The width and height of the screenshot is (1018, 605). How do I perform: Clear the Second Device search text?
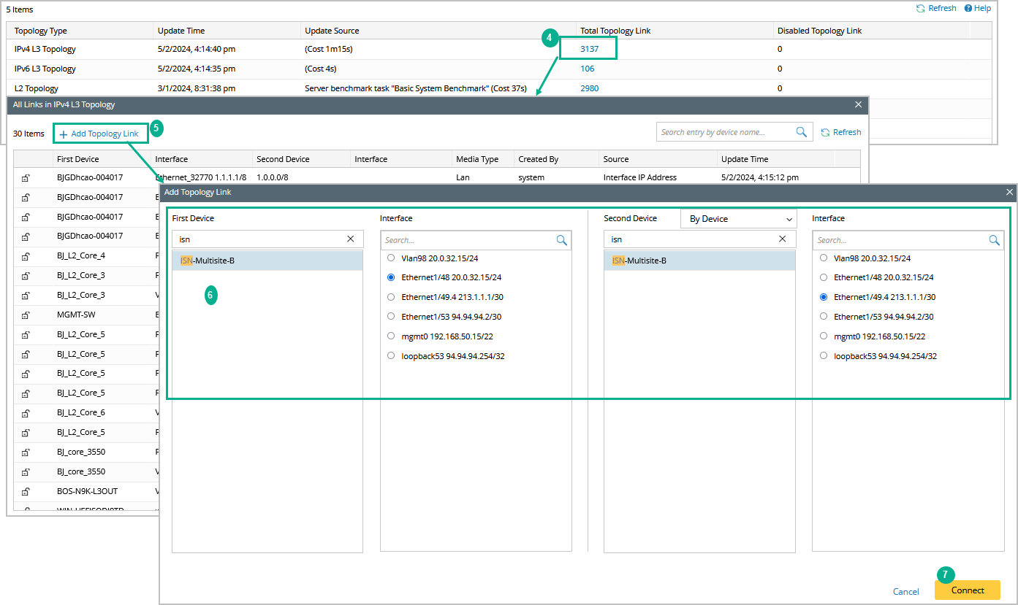tap(782, 239)
